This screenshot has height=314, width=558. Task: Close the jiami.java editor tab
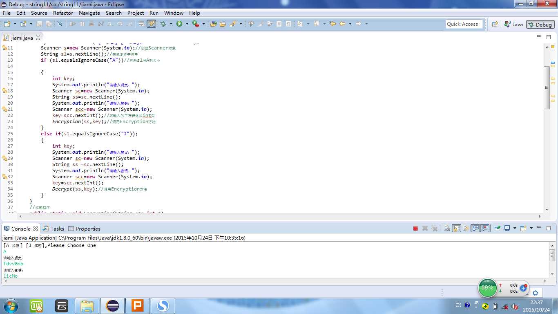click(38, 38)
